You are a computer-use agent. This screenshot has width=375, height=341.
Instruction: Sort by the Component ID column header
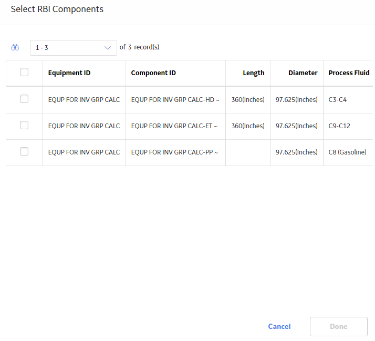coord(153,73)
